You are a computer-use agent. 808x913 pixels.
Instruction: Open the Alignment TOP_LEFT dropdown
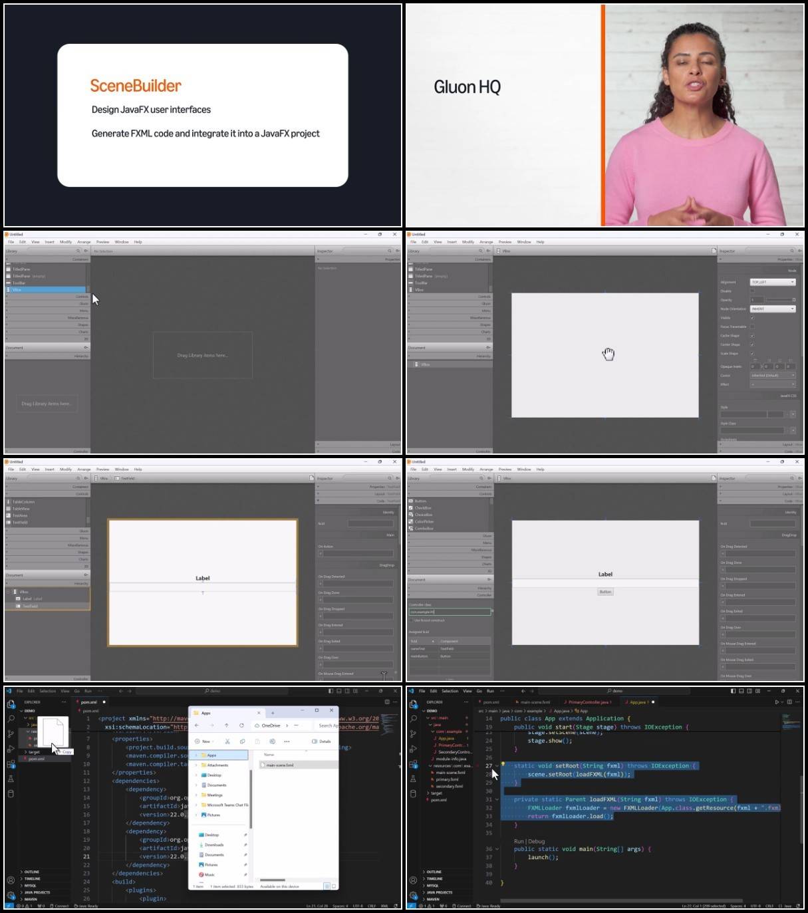pos(773,282)
